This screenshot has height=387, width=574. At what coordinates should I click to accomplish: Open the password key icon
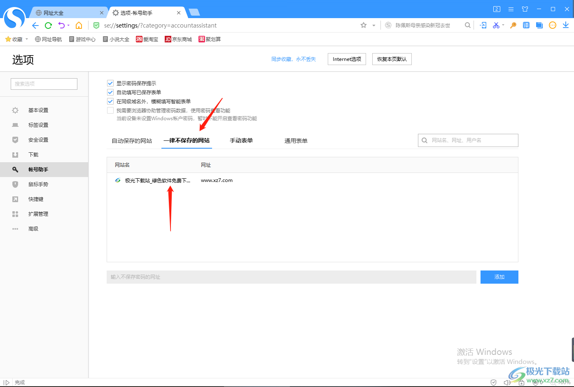pyautogui.click(x=513, y=25)
